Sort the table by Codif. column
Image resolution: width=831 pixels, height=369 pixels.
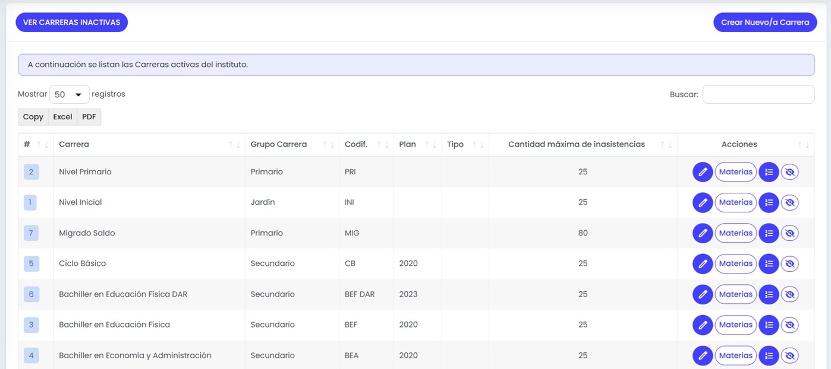pos(366,145)
